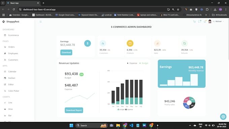Open browser zoom magnifier icon in address bar
This screenshot has height=129, width=229.
coord(173,9)
